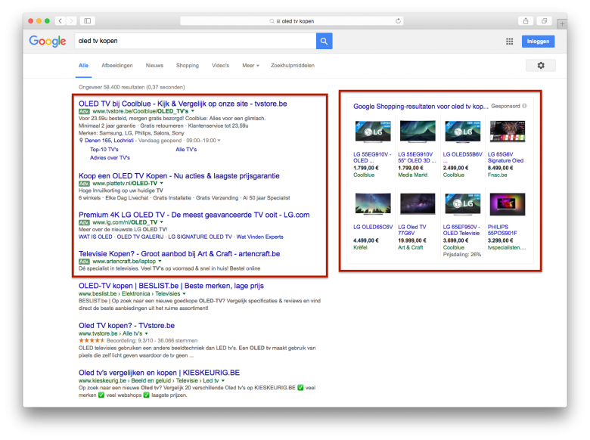Screen dimensions: 590x440
Task: Select the Alle tab
Action: tap(83, 66)
